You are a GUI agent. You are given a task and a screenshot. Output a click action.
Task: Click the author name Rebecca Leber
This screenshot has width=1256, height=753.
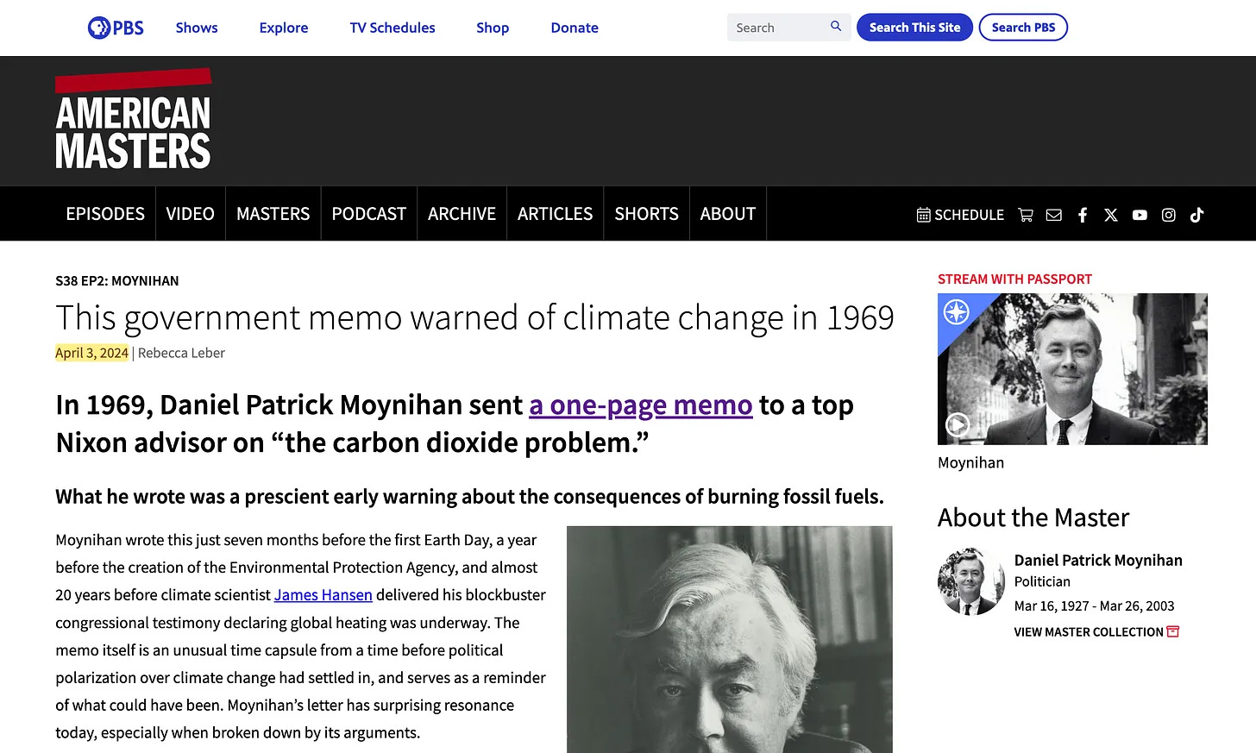tap(181, 353)
